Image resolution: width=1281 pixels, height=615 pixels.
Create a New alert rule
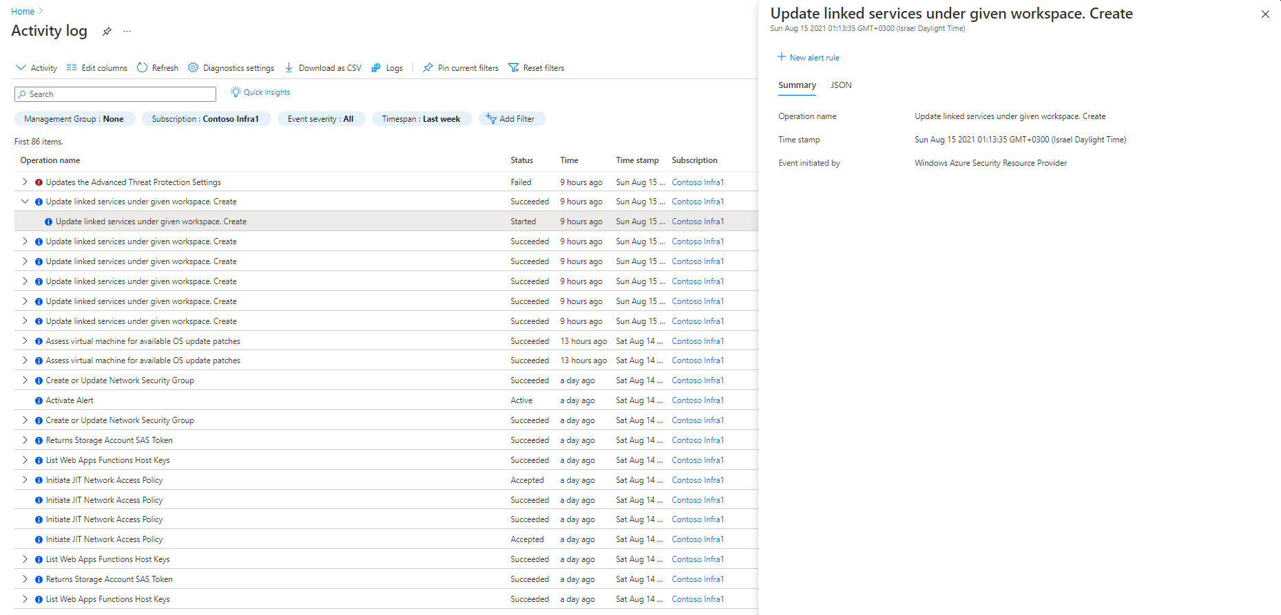809,58
